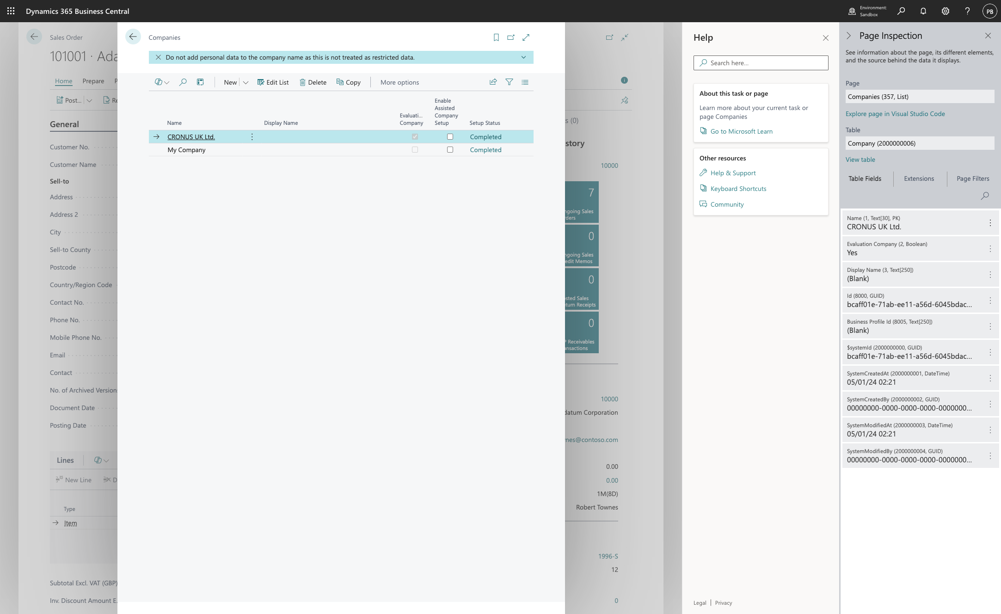Switch to the Page Filters tab

(x=973, y=178)
